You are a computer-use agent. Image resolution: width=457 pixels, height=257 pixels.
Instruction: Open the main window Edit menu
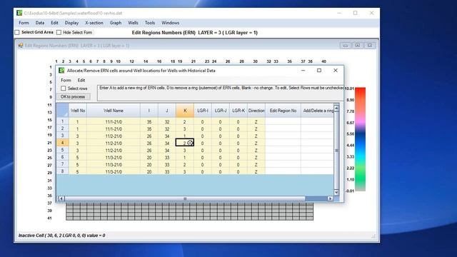point(54,23)
